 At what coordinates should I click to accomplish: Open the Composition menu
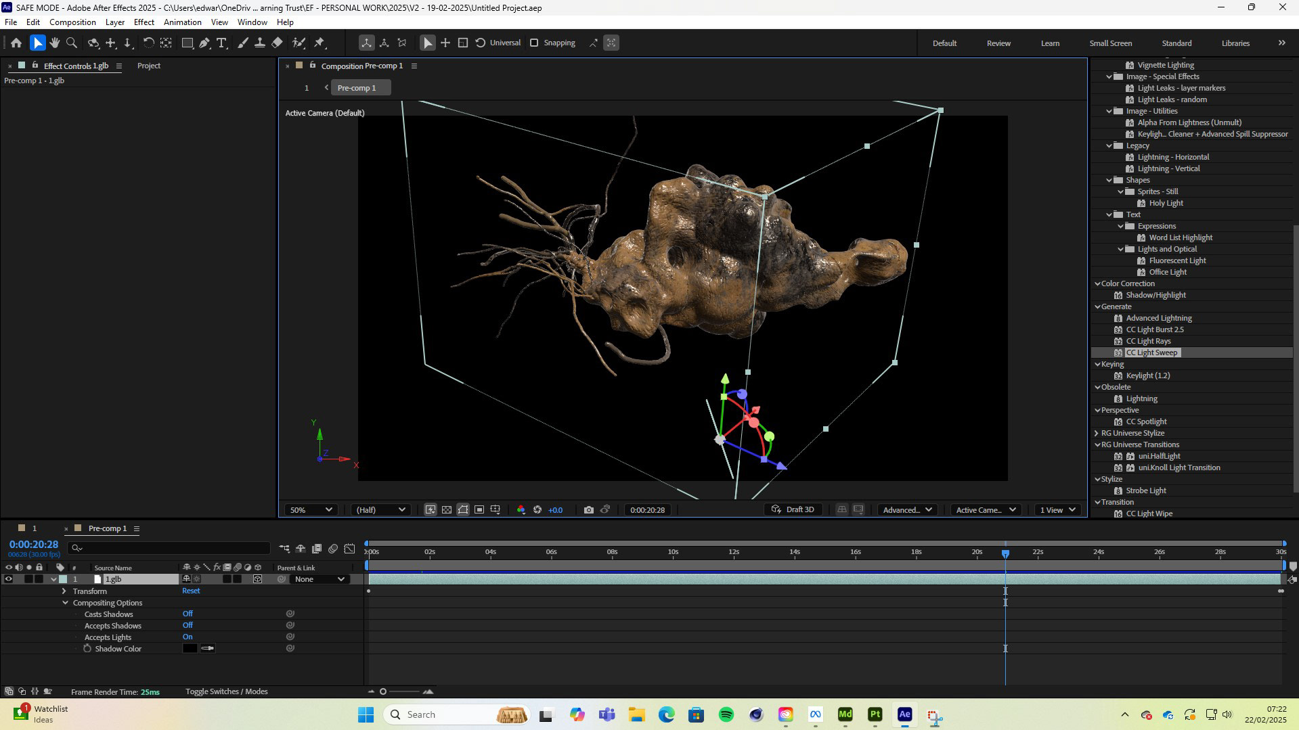[x=72, y=22]
